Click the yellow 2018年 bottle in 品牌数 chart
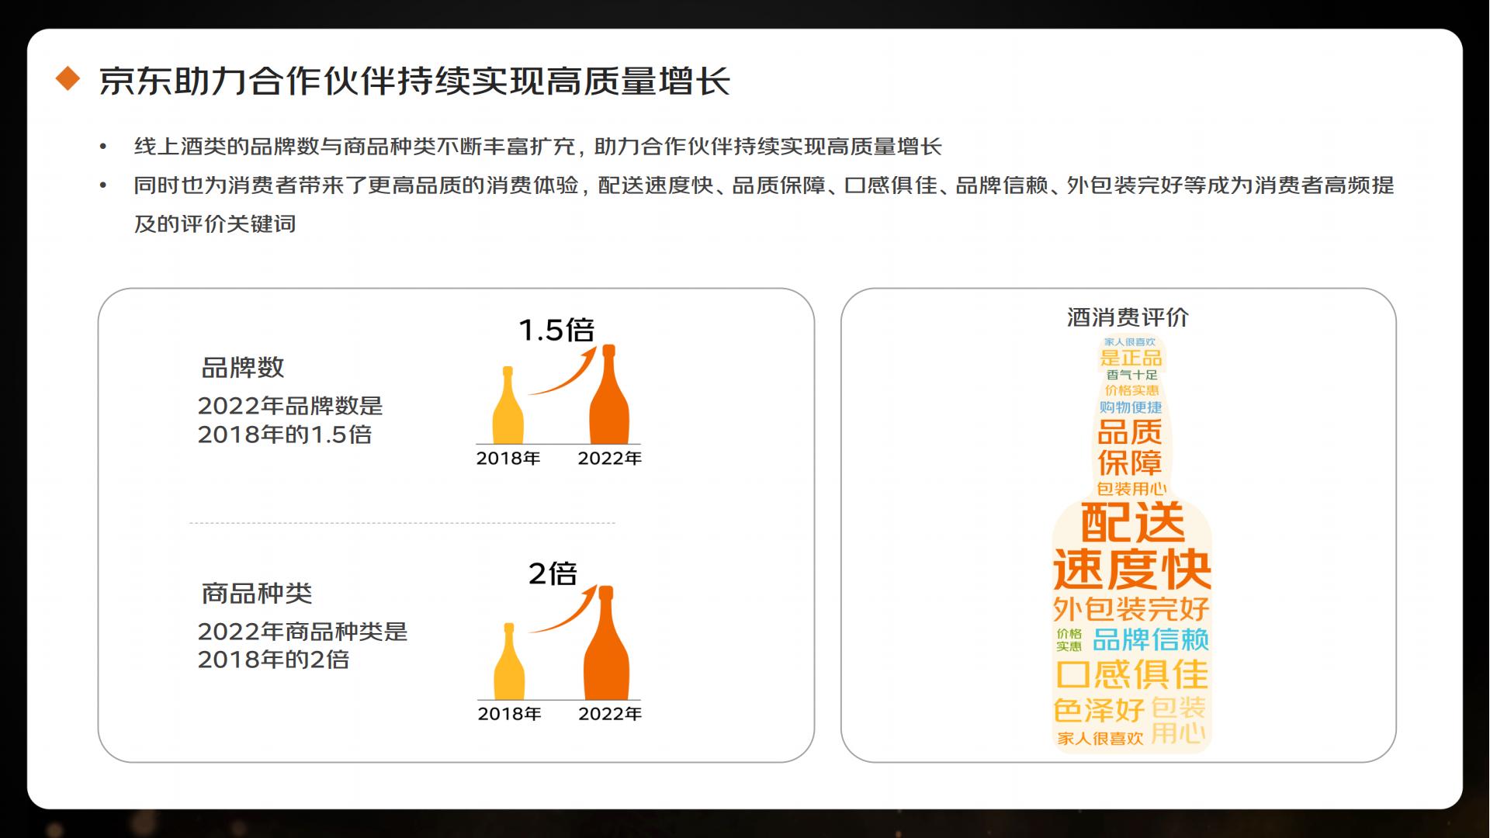Viewport: 1490px width, 838px height. click(508, 405)
